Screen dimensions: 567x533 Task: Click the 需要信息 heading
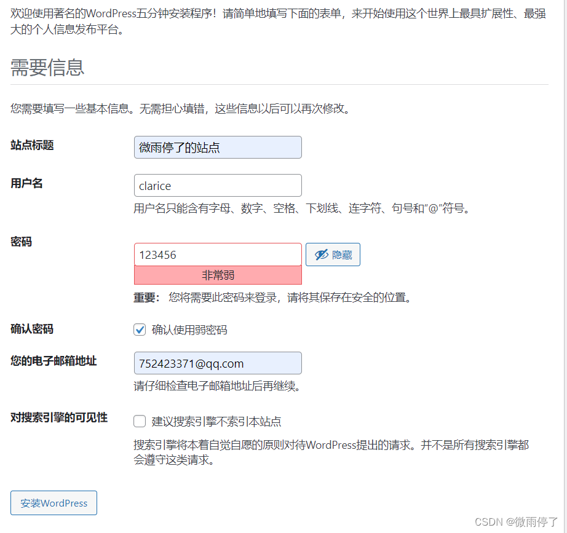pyautogui.click(x=47, y=68)
